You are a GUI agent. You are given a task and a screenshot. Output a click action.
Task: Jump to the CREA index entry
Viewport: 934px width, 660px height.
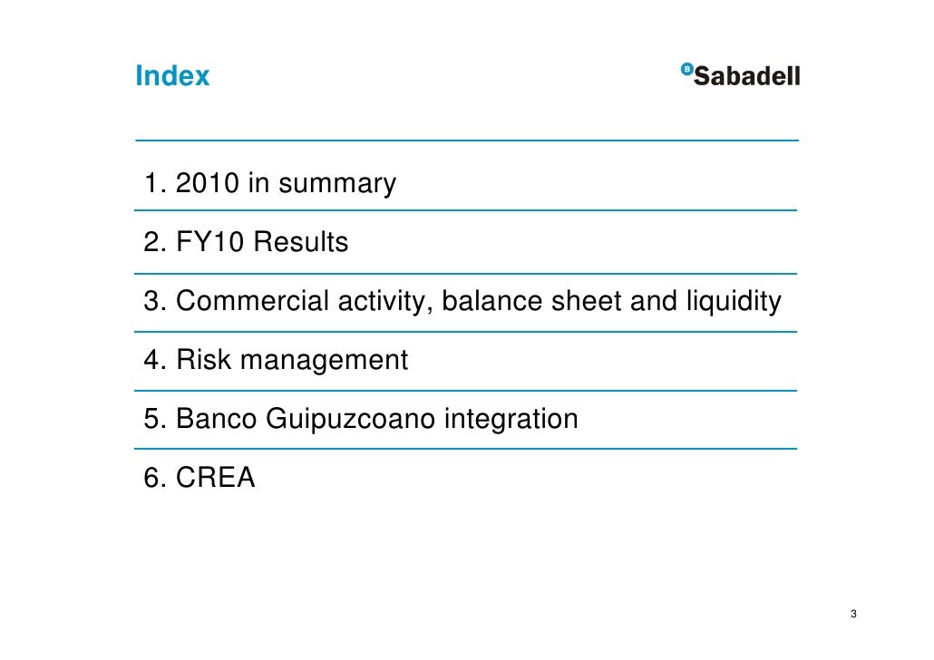(199, 477)
